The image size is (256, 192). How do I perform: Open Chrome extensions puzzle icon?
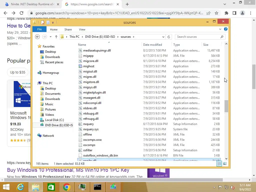(x=226, y=13)
